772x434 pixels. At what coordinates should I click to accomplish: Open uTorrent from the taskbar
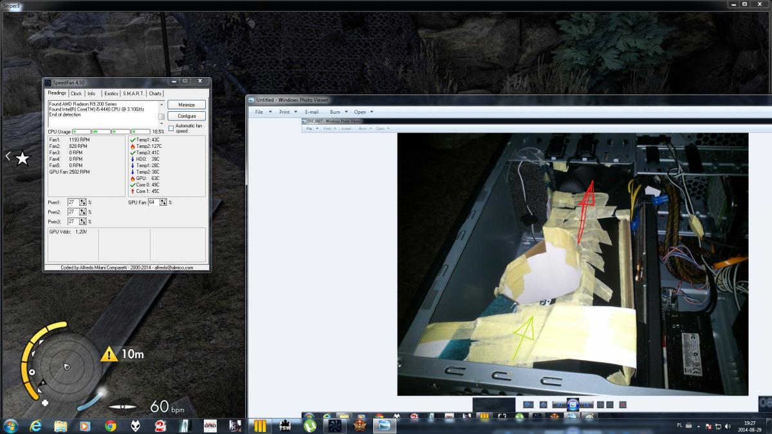pyautogui.click(x=310, y=425)
